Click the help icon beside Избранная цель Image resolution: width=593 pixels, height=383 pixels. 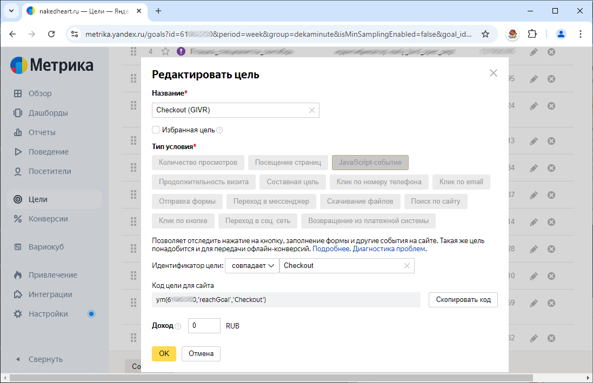[219, 130]
